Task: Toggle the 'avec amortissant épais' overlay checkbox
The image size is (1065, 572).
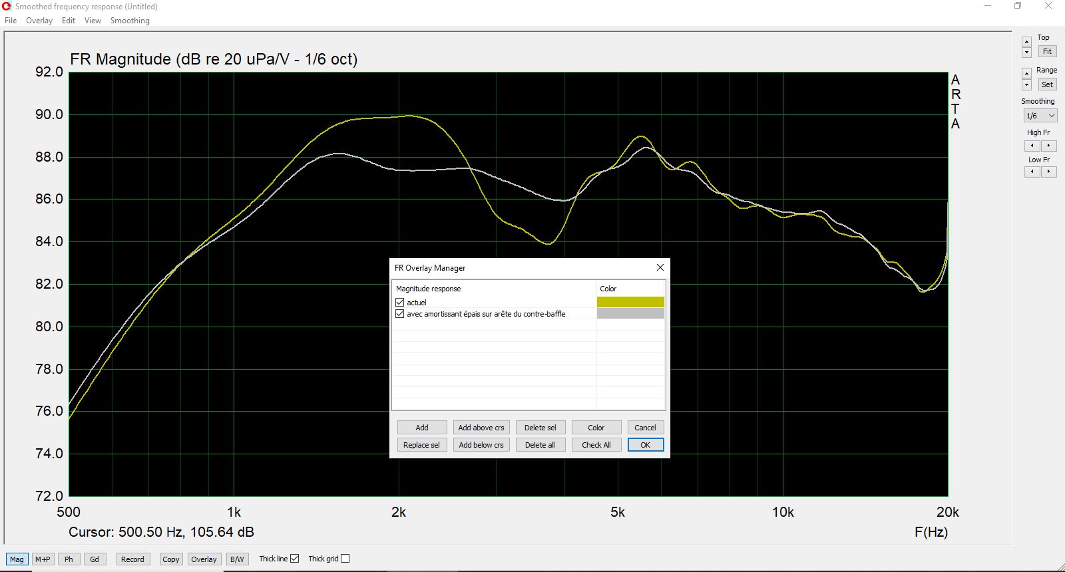Action: [x=400, y=314]
